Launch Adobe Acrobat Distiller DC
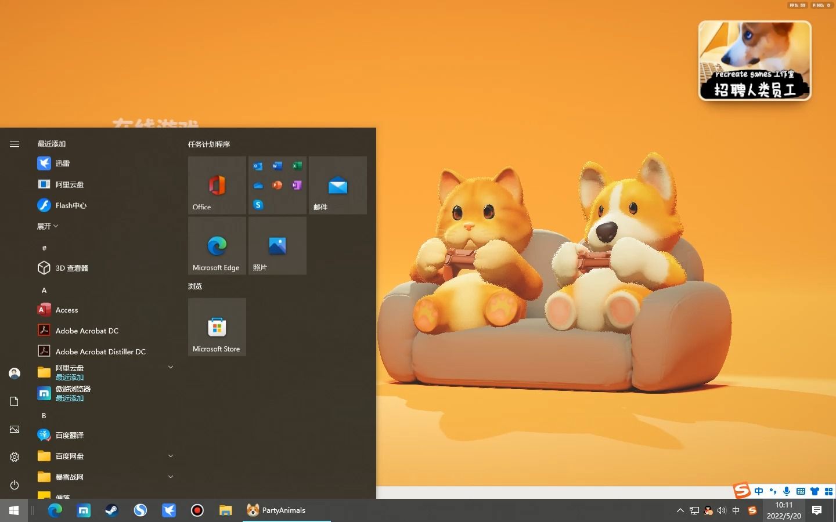The width and height of the screenshot is (836, 522). pyautogui.click(x=106, y=351)
